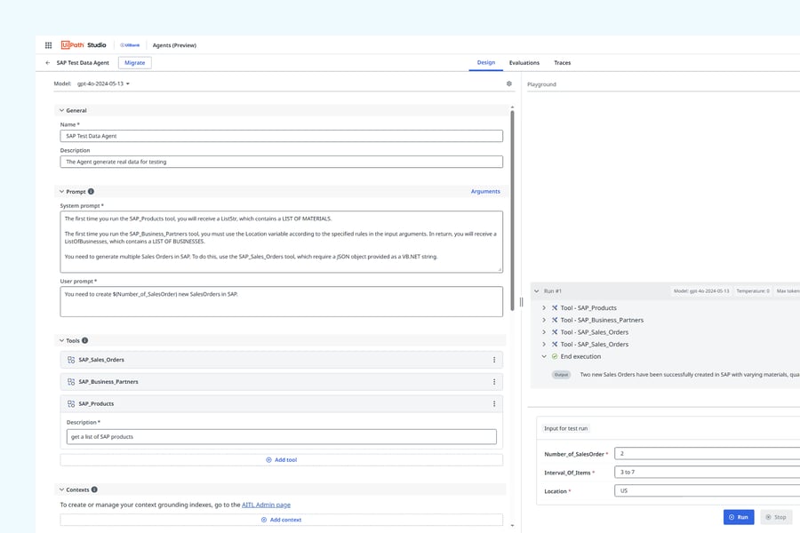Expand Tool - SAP_Products run step
This screenshot has width=800, height=533.
[x=544, y=307]
